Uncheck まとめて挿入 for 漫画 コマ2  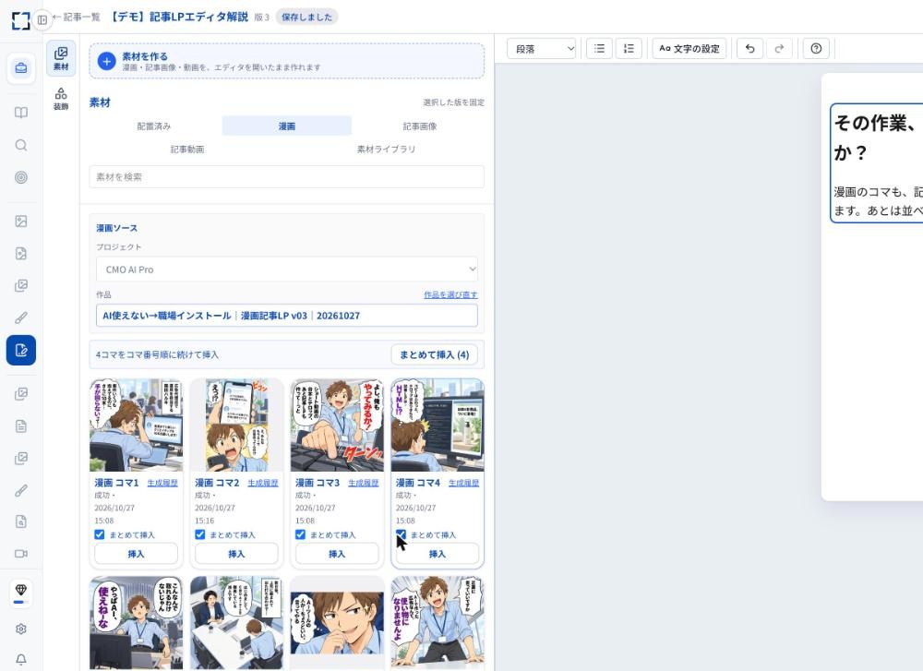click(200, 534)
